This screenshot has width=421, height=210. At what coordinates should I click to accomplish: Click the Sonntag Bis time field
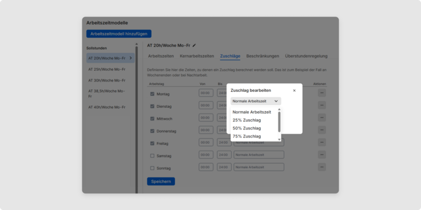[x=224, y=167]
